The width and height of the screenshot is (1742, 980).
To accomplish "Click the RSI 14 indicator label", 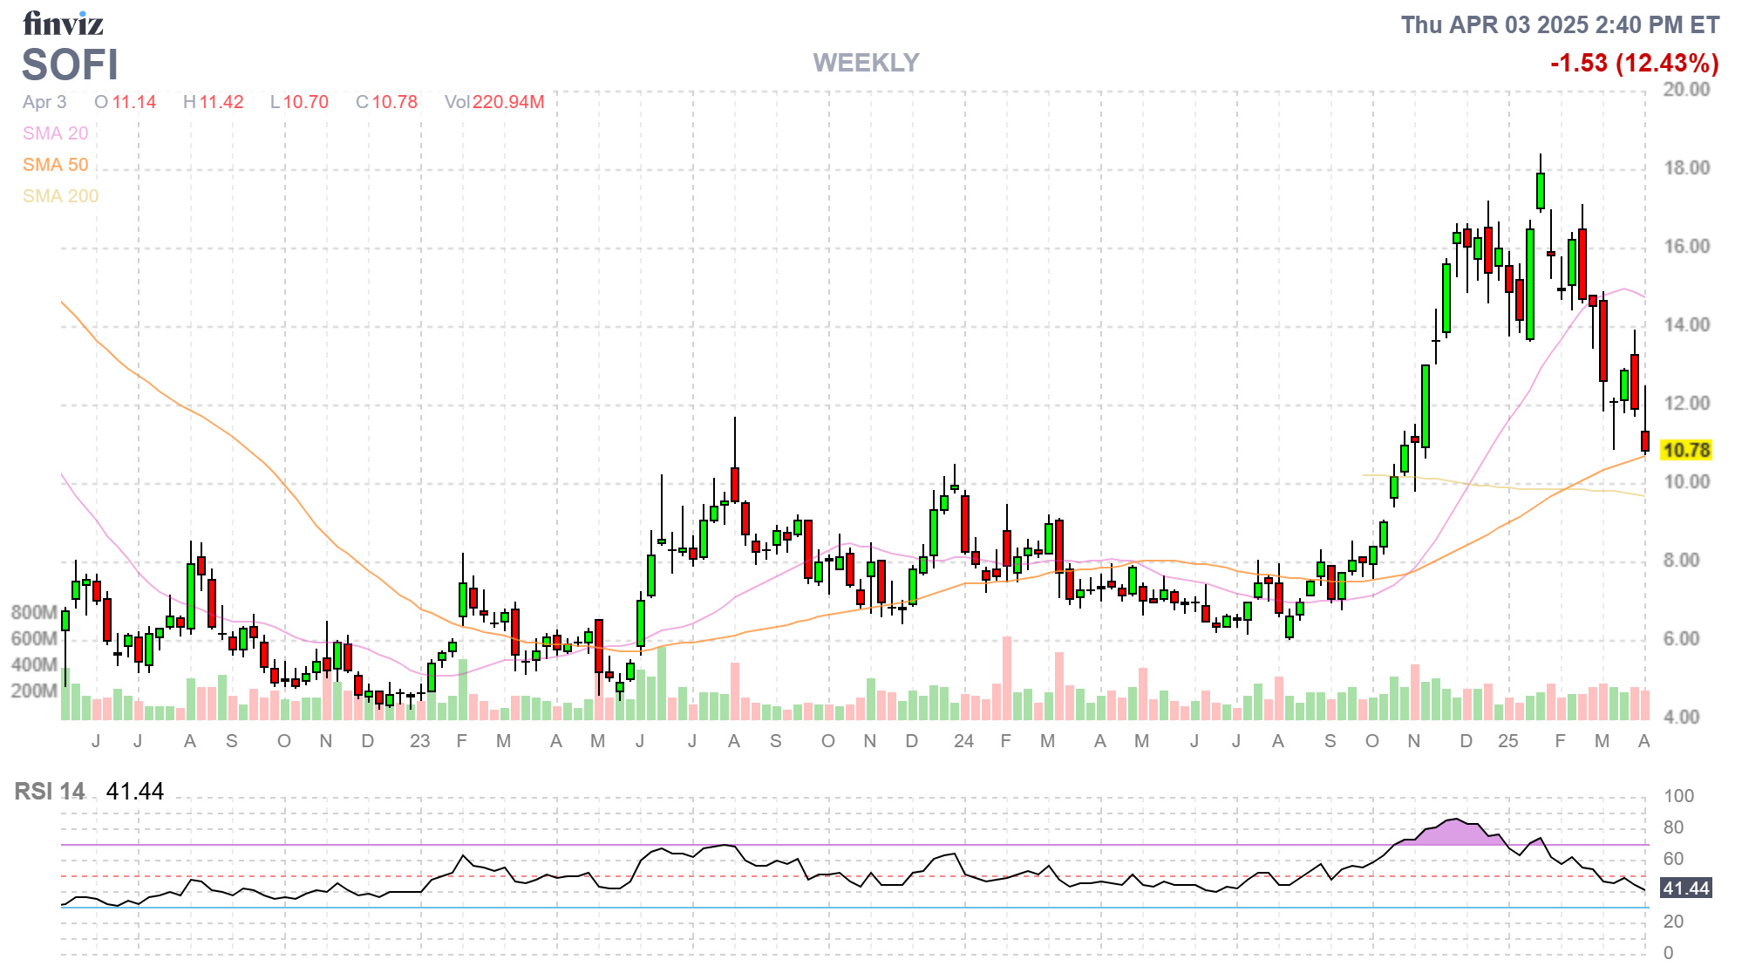I will pyautogui.click(x=50, y=792).
